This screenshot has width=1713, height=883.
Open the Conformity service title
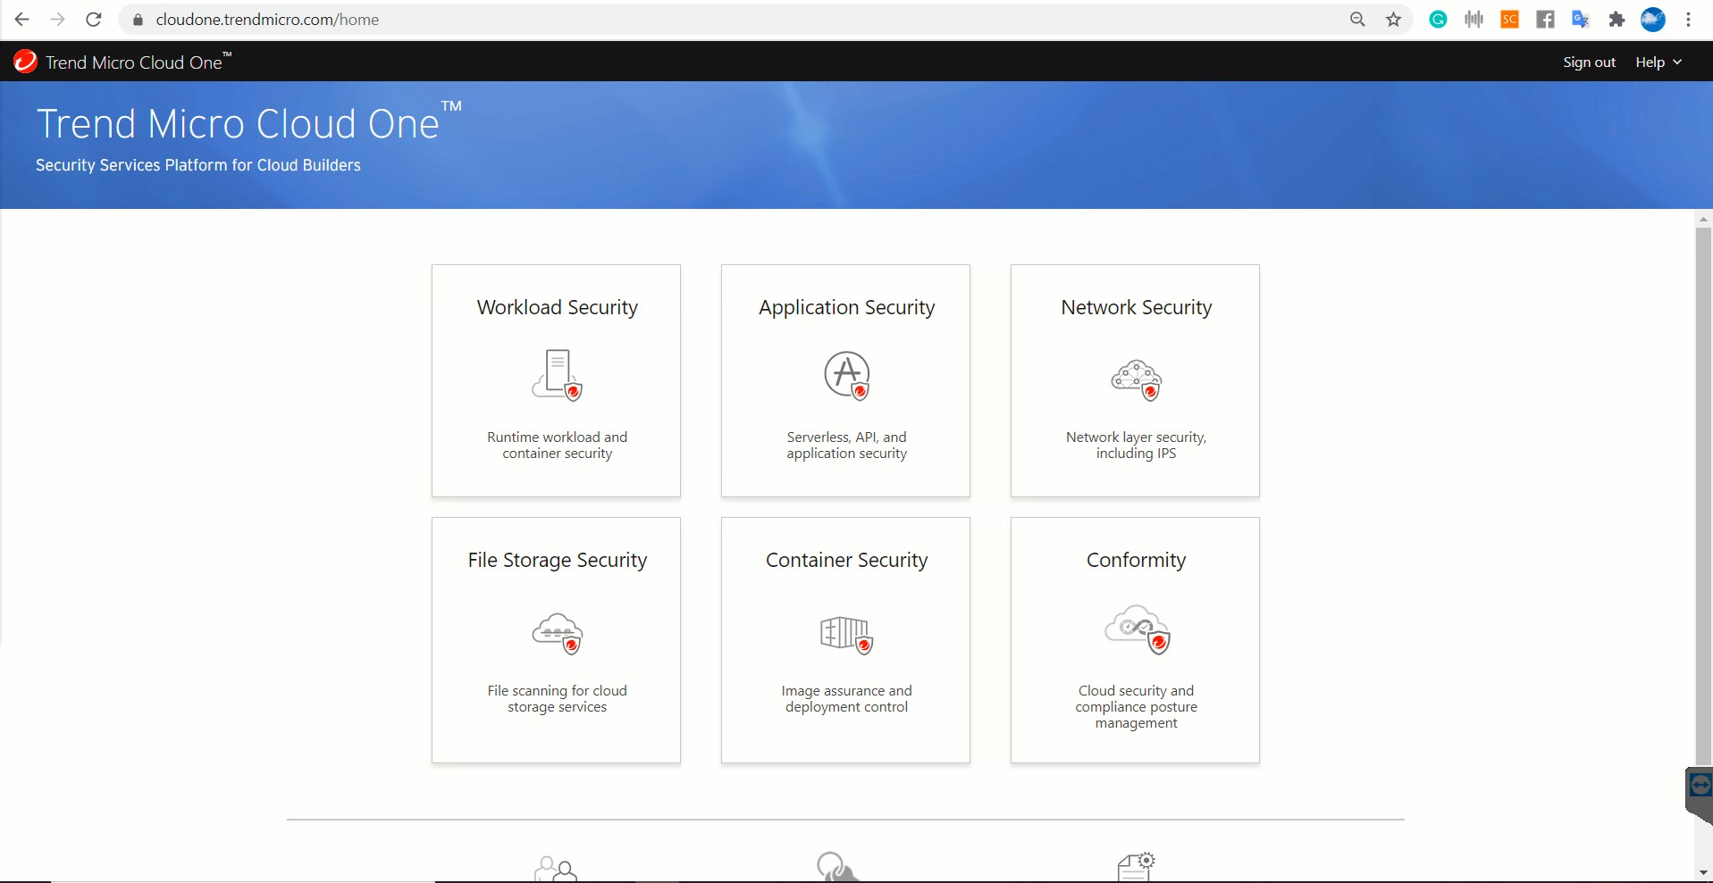[x=1136, y=560]
